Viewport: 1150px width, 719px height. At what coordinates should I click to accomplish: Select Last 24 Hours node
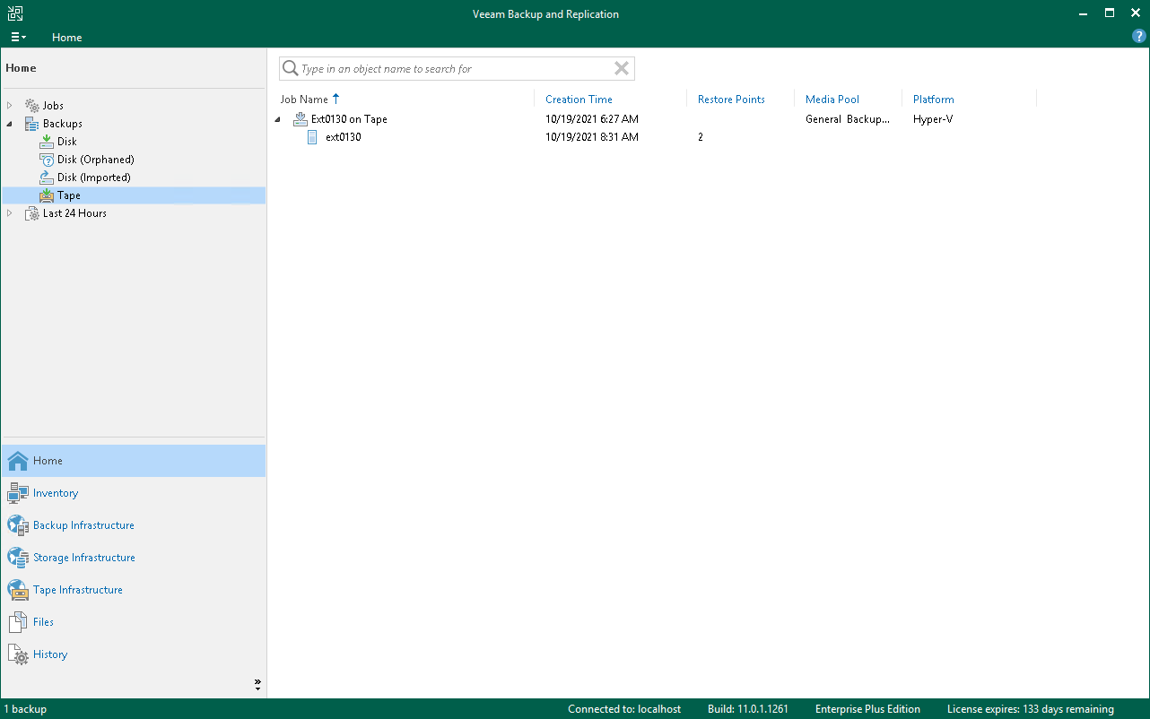(74, 213)
